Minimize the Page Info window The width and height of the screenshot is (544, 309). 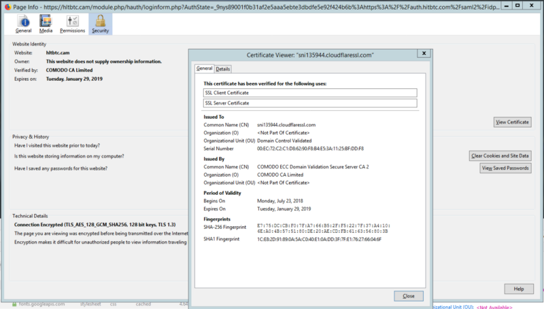pyautogui.click(x=507, y=5)
